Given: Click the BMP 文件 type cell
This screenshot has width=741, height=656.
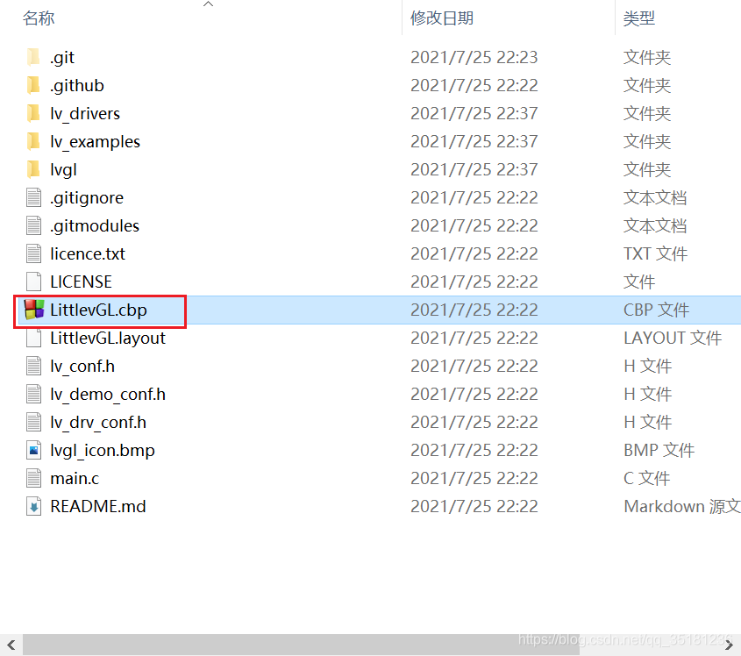Looking at the screenshot, I should tap(659, 450).
